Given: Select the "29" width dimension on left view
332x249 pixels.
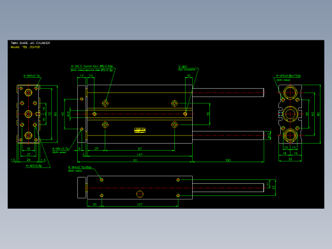Looking at the screenshot, I should pyautogui.click(x=29, y=160).
